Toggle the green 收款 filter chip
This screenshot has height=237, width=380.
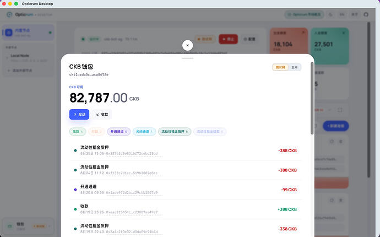(x=78, y=132)
